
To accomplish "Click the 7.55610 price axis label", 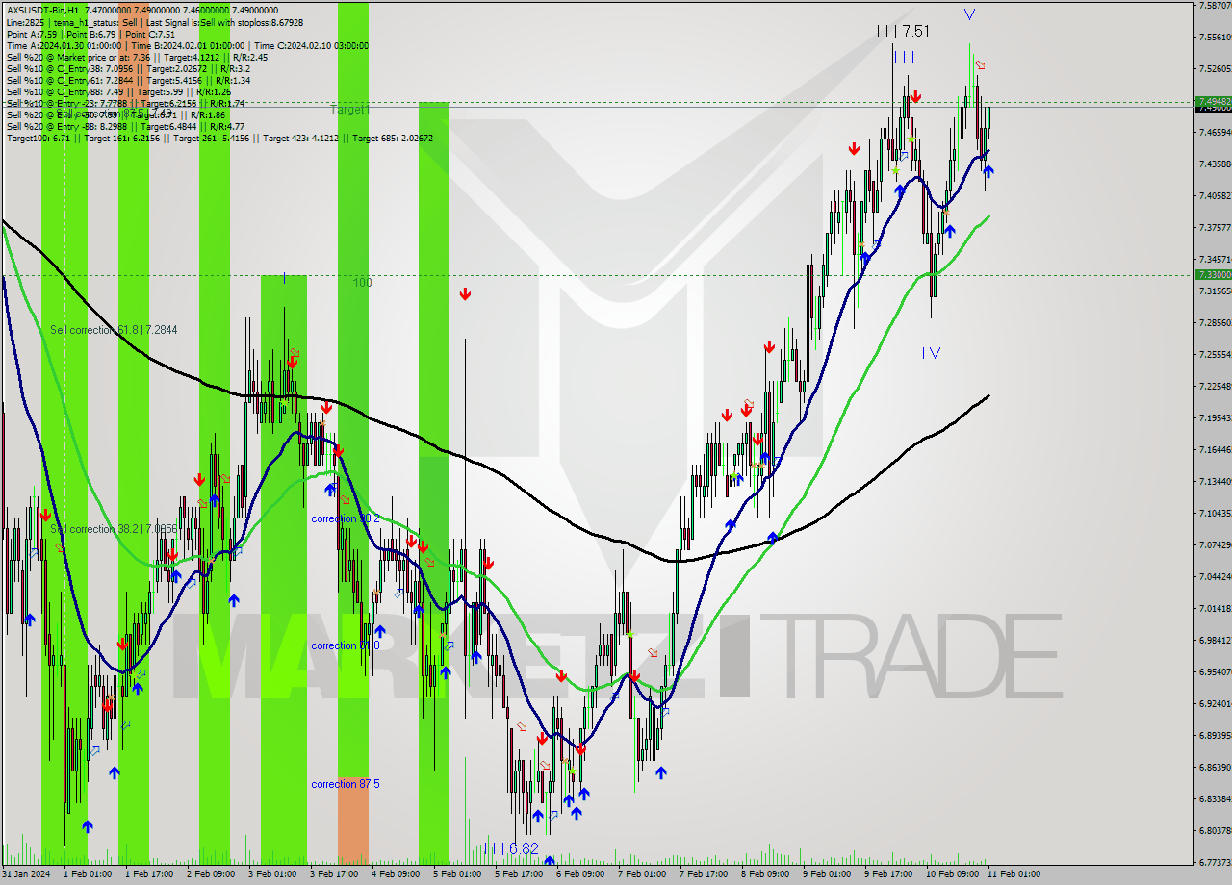I will point(1213,37).
